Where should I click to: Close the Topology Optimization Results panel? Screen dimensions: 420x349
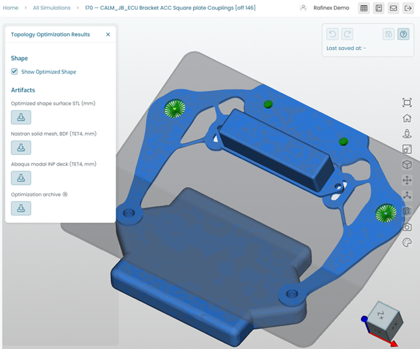point(108,35)
